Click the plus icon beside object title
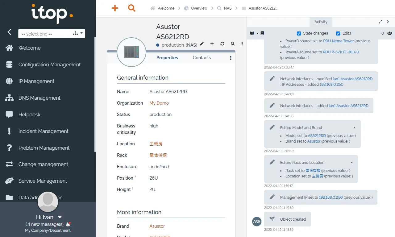The image size is (395, 237). (x=212, y=44)
